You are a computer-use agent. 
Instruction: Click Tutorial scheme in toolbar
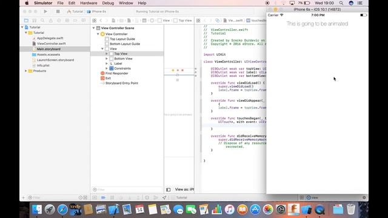coord(75,12)
